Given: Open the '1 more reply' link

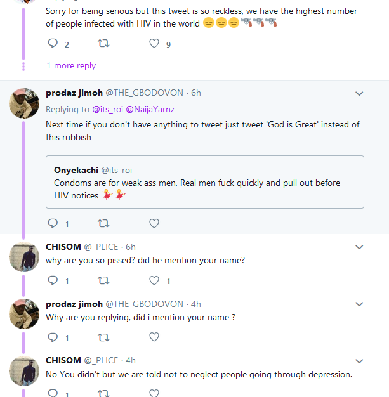Looking at the screenshot, I should point(71,65).
